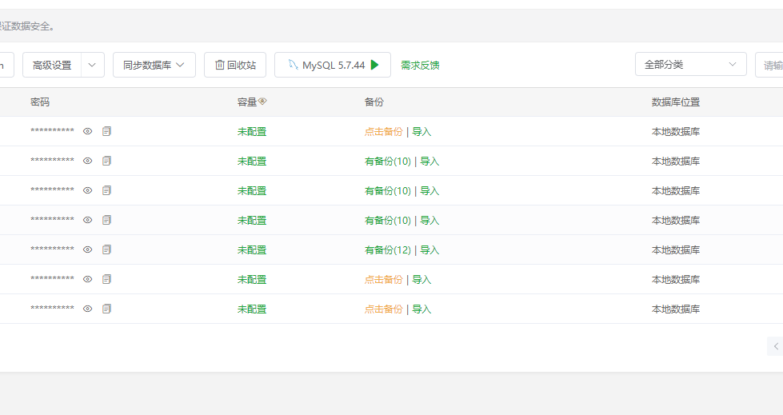
Task: Click 本地数据库 in the 有备份(12) row
Action: coord(676,249)
